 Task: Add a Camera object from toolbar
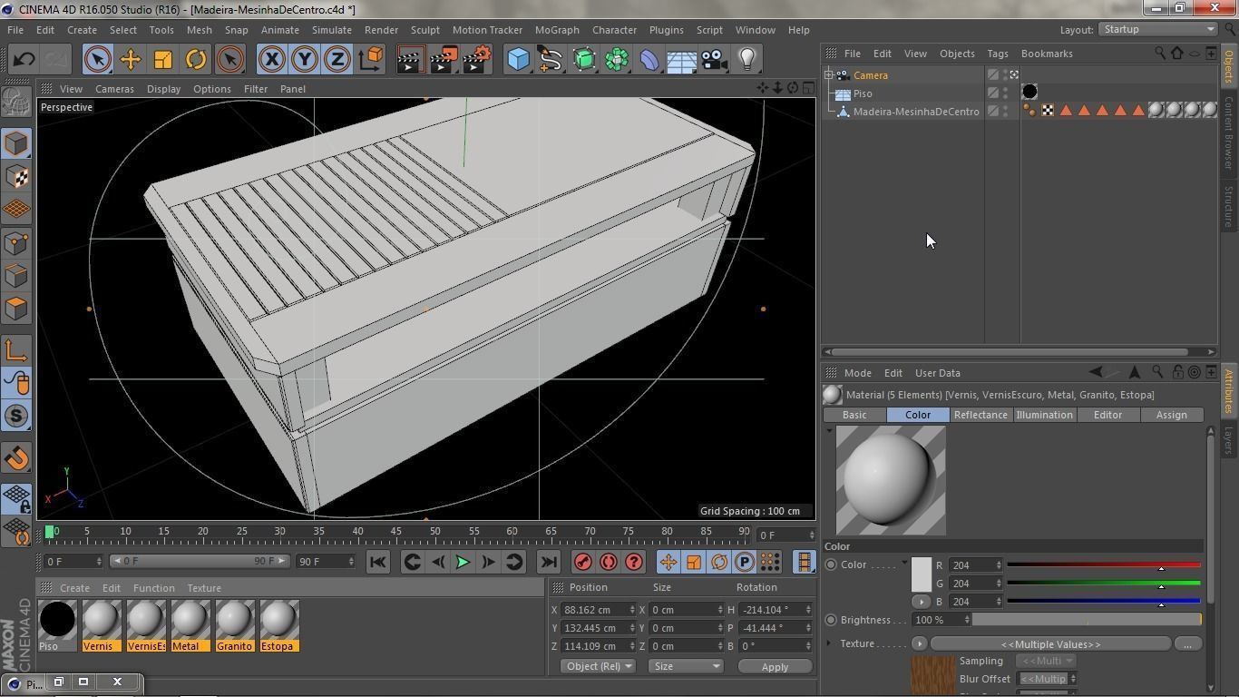(715, 60)
